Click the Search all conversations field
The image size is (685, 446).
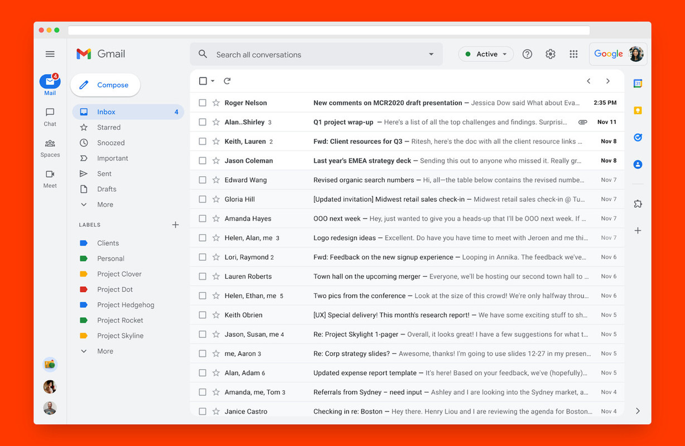(316, 55)
